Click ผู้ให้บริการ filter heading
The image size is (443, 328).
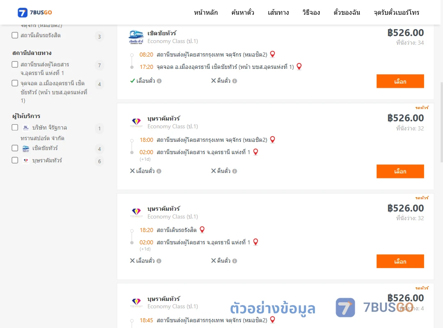[x=26, y=116]
